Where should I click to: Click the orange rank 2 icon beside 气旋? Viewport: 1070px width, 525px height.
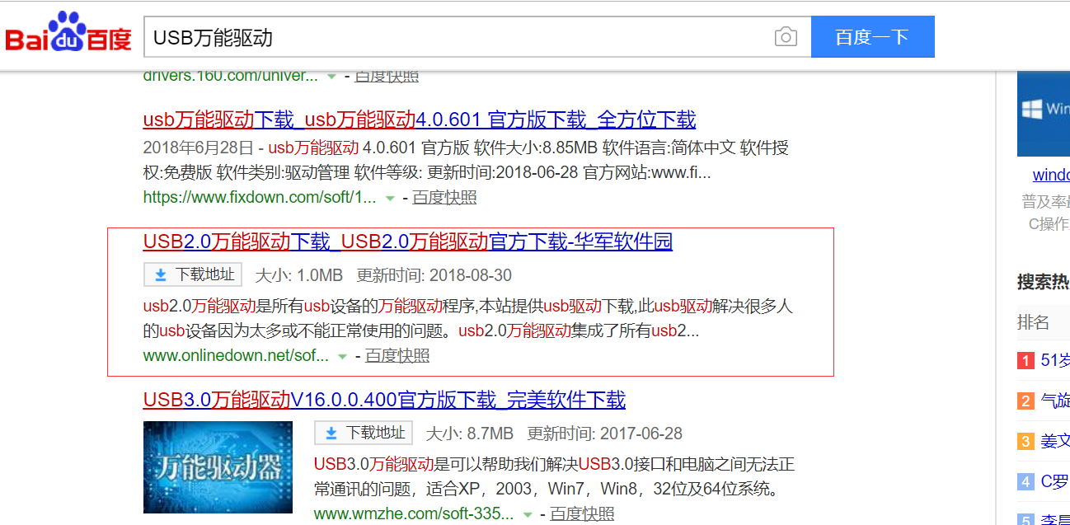pos(1025,401)
